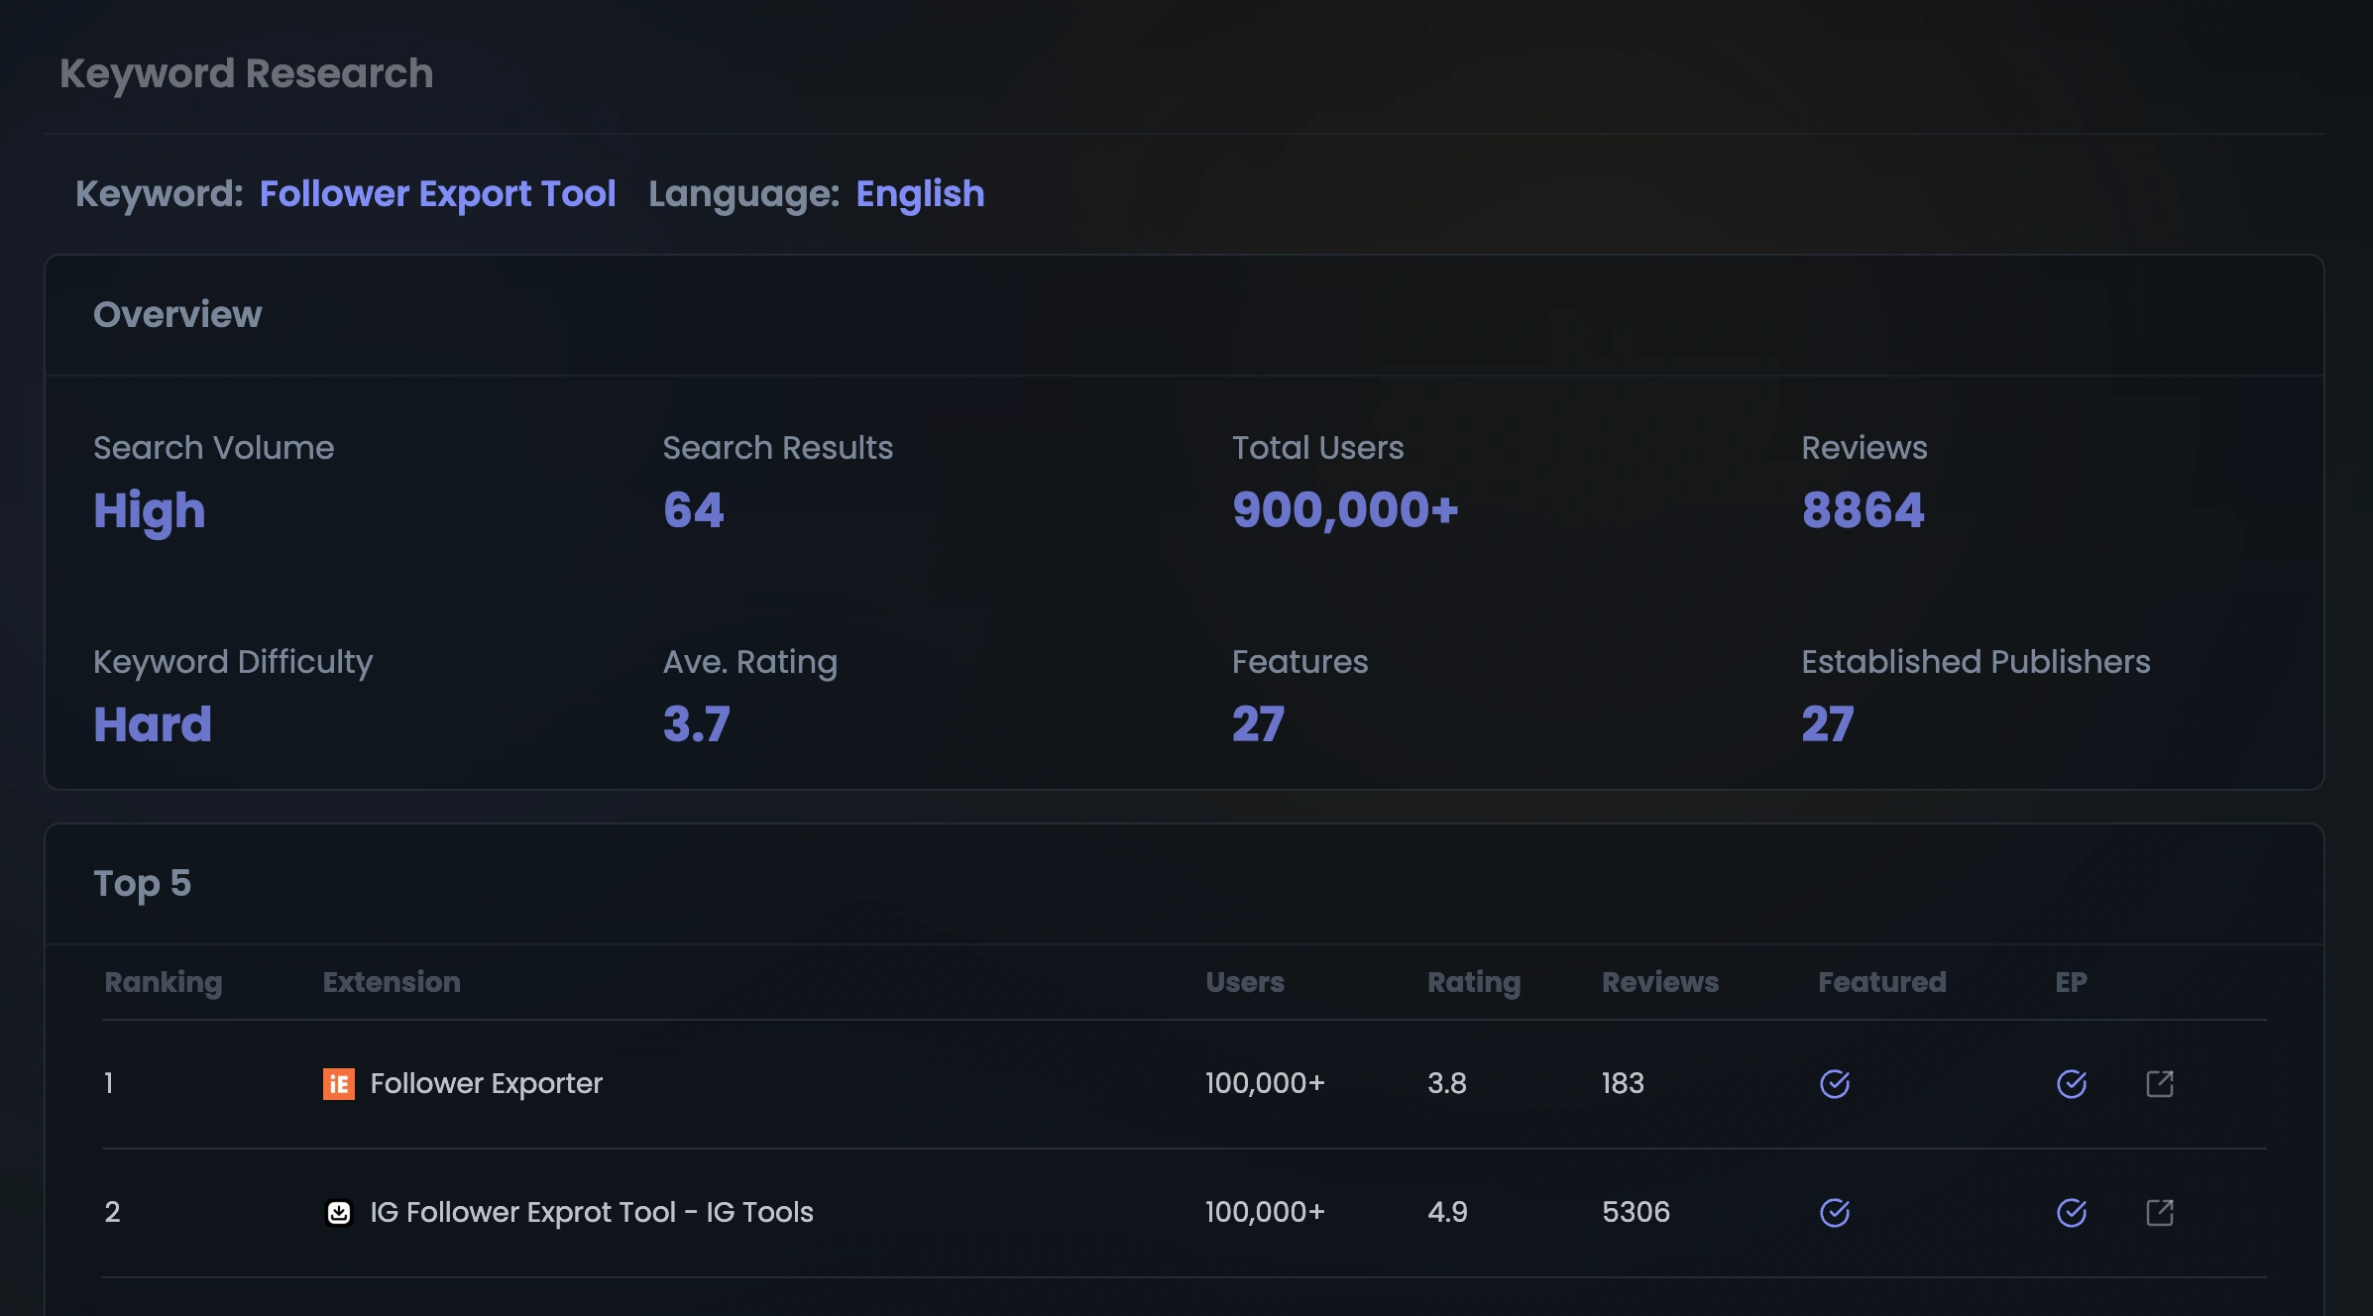Screen dimensions: 2373x1316
Task: Select the Rating column header
Action: pos(1474,982)
